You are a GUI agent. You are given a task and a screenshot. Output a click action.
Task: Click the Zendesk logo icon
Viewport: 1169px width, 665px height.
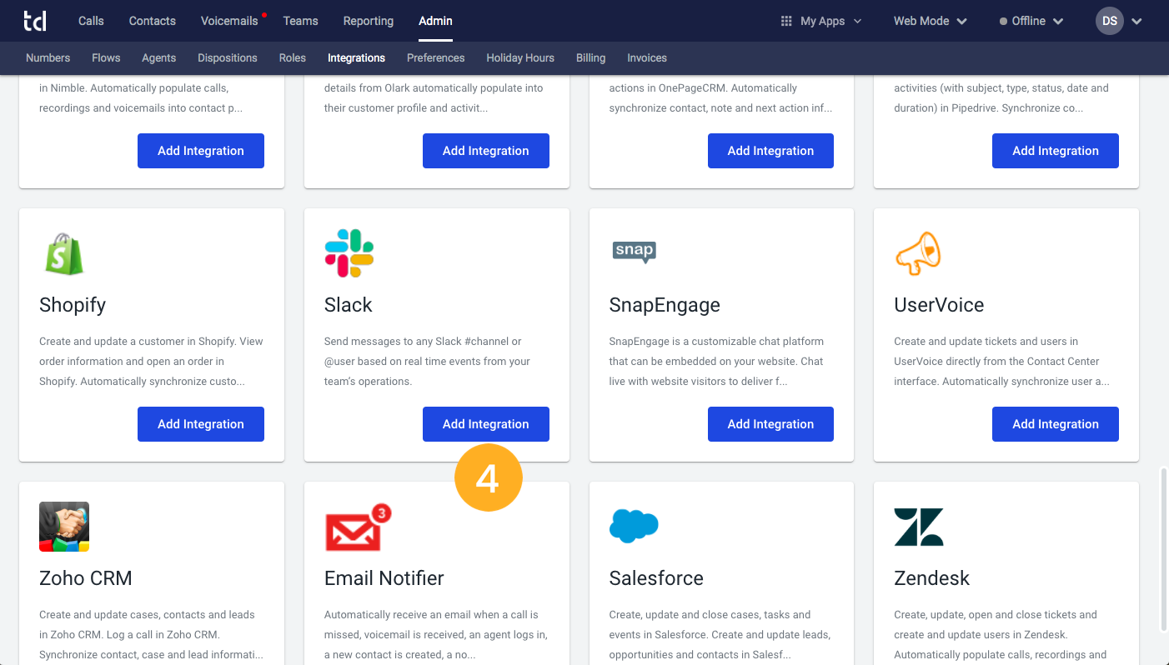point(919,527)
